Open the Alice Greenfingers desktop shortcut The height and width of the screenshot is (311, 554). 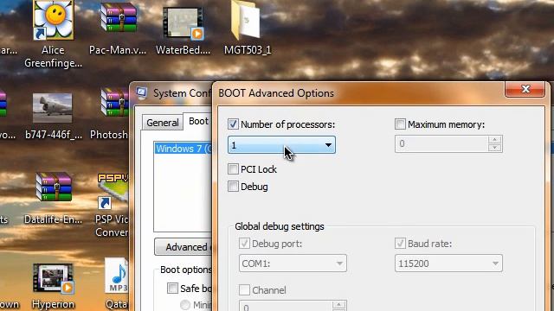click(54, 19)
